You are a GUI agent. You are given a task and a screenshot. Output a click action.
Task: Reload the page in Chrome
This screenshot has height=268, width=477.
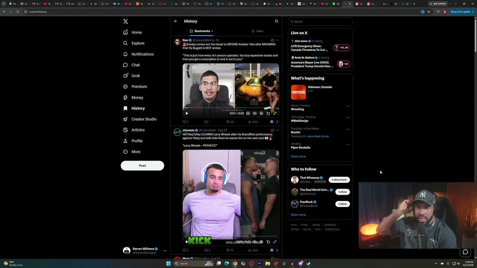pyautogui.click(x=18, y=12)
